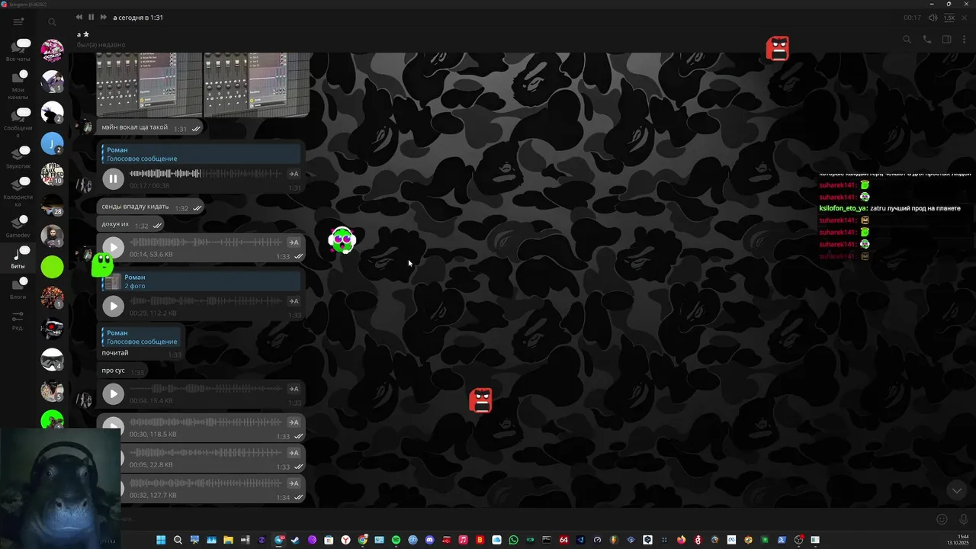Screen dimensions: 976x549
Task: Click the message input field
Action: 526,519
